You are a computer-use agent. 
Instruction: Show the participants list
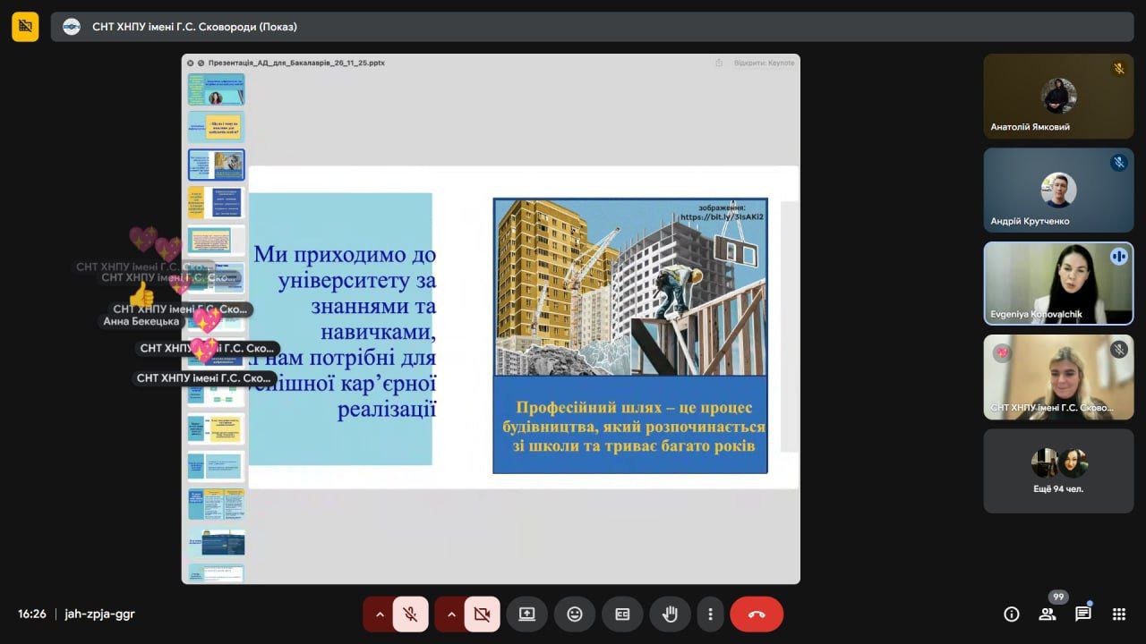click(x=1047, y=614)
